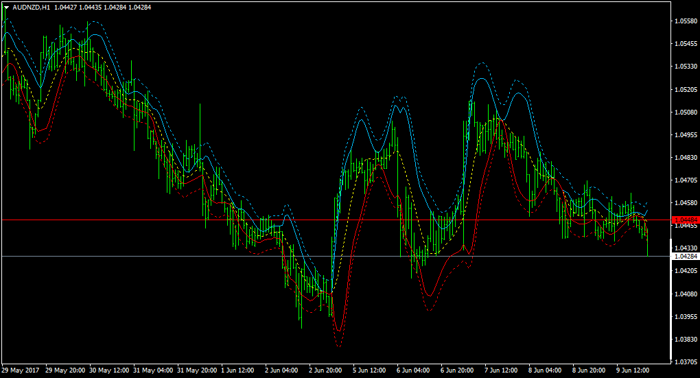Click the small triangle beside AUDNZD,H1
The width and height of the screenshot is (700, 378).
tap(6, 8)
